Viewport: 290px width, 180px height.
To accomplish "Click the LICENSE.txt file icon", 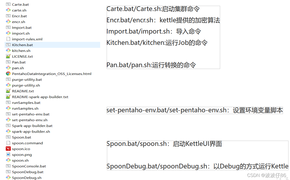I will pos(8,56).
